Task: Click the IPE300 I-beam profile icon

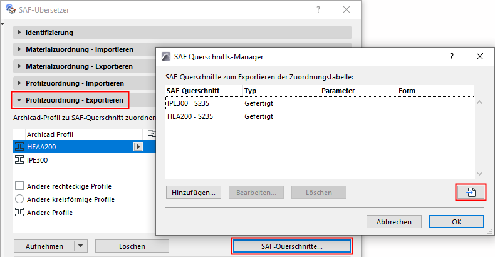Action: (x=19, y=160)
